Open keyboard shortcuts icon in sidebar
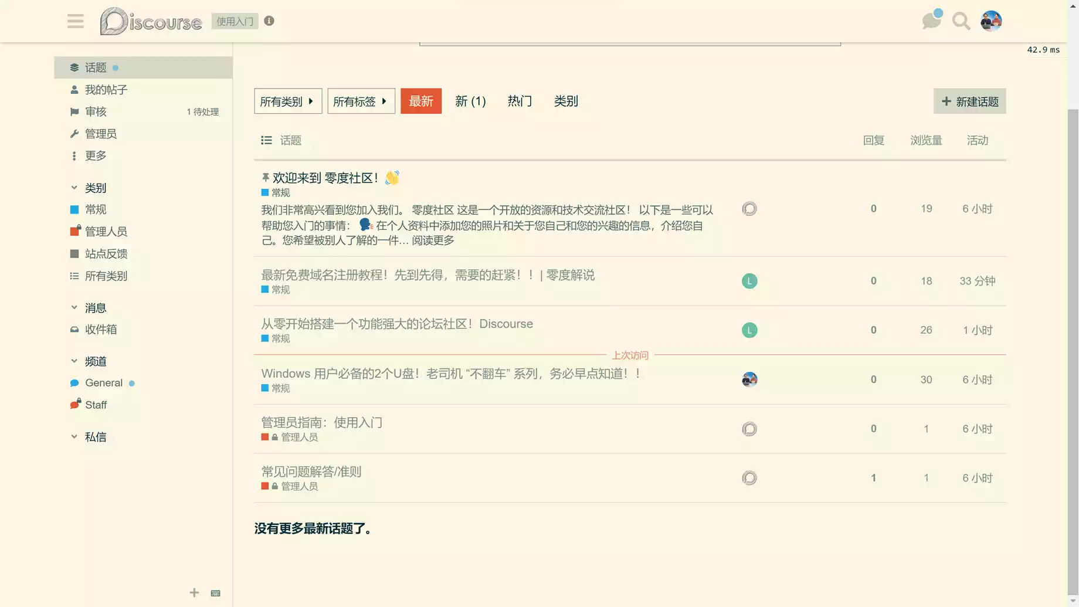1079x607 pixels. (216, 593)
